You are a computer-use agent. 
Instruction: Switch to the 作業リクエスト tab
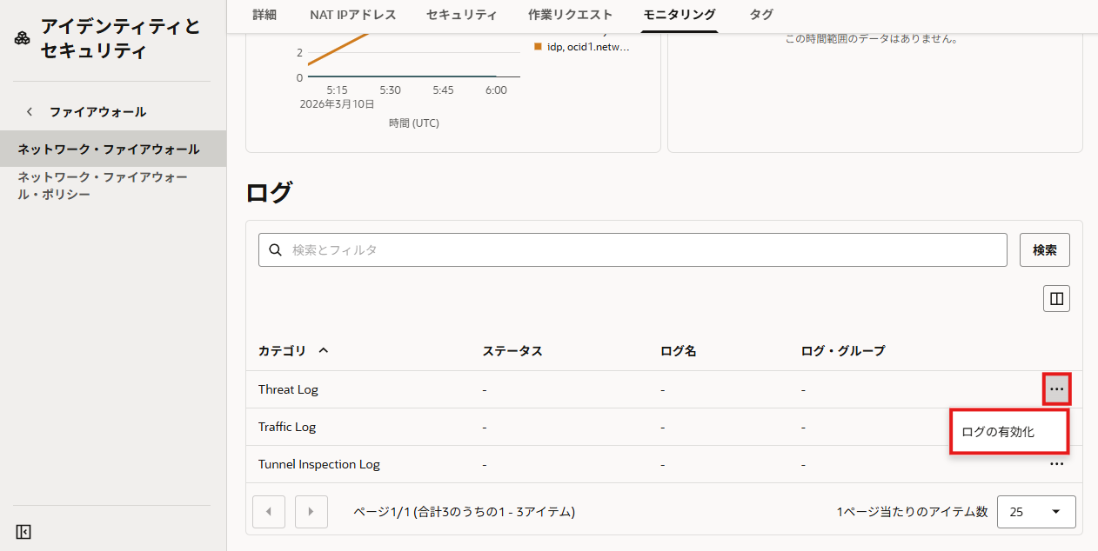(571, 15)
